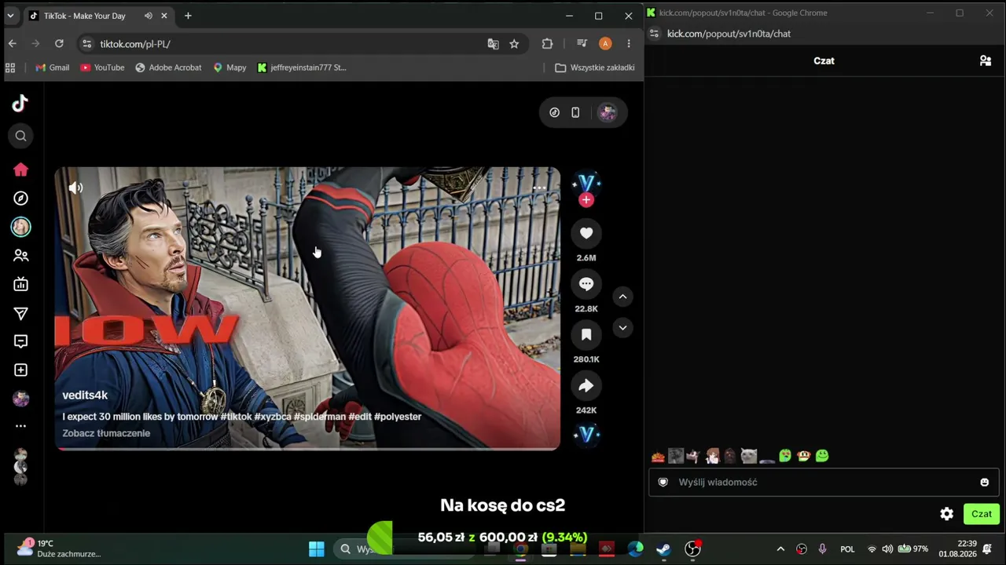Open the TikTok LIVE icon in sidebar

tap(21, 284)
